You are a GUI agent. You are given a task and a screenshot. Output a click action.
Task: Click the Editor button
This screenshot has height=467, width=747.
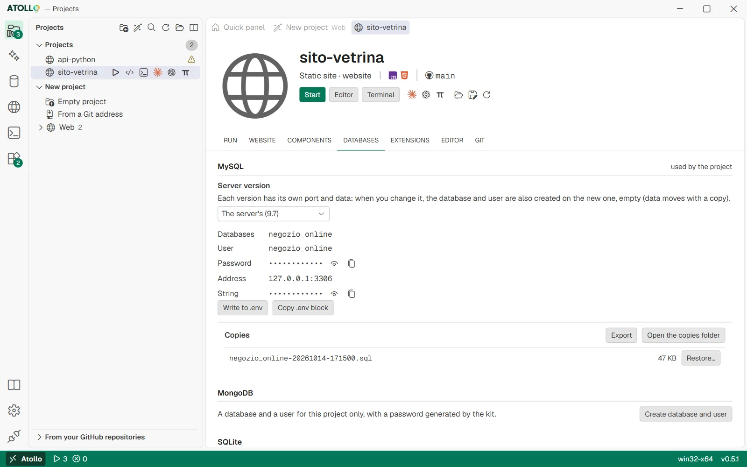344,95
